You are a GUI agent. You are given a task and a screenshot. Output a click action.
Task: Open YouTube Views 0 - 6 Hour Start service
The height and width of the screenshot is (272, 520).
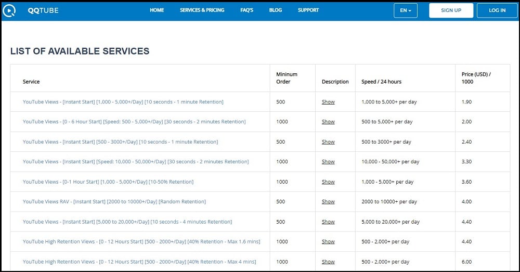pyautogui.click(x=134, y=122)
